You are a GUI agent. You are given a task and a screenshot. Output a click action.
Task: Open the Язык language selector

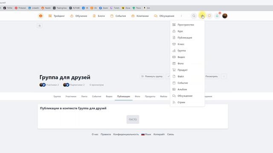[146, 134]
